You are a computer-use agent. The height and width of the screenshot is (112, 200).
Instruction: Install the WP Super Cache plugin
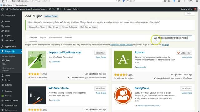(x=100, y=88)
